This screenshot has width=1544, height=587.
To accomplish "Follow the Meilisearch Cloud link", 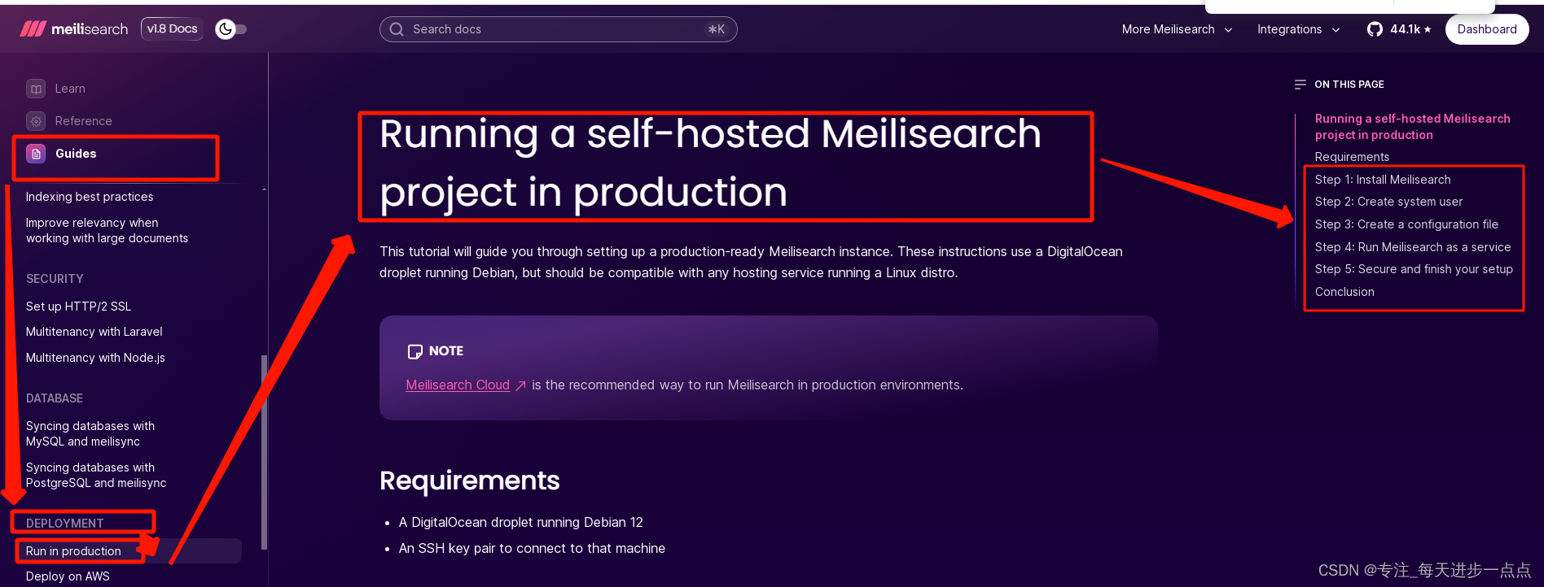I will click(x=458, y=385).
